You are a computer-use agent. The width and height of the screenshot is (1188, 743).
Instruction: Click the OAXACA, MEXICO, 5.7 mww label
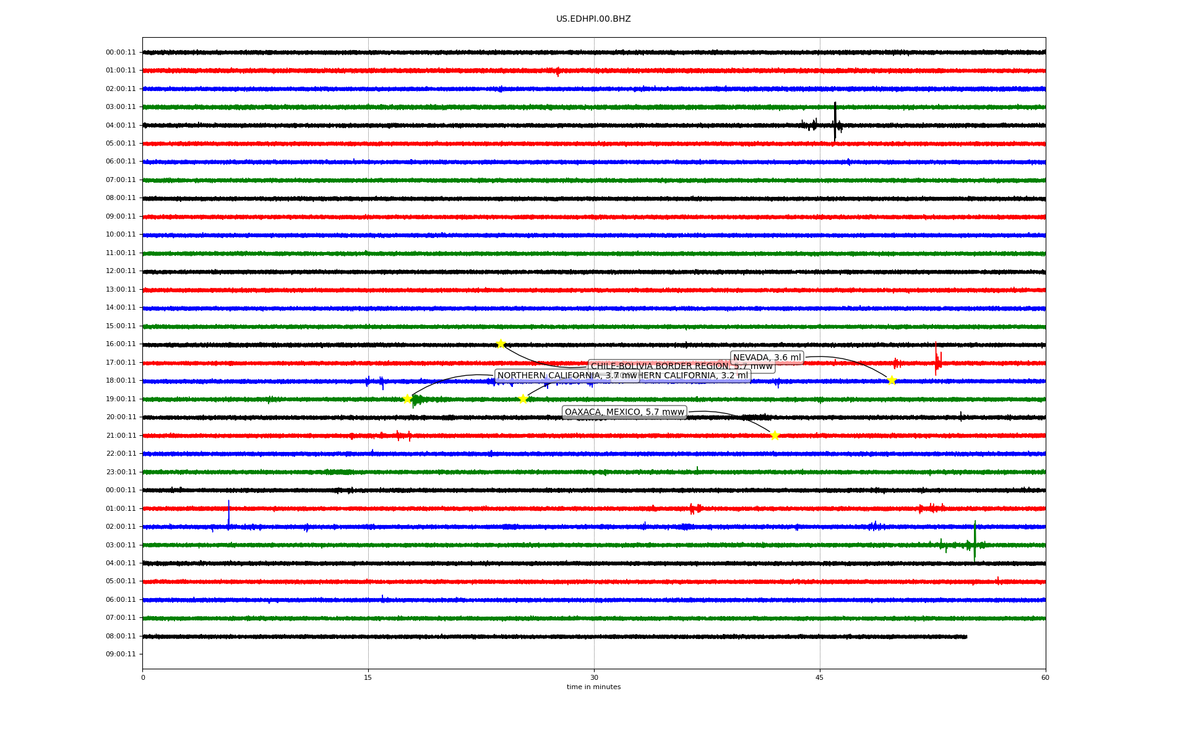click(624, 412)
